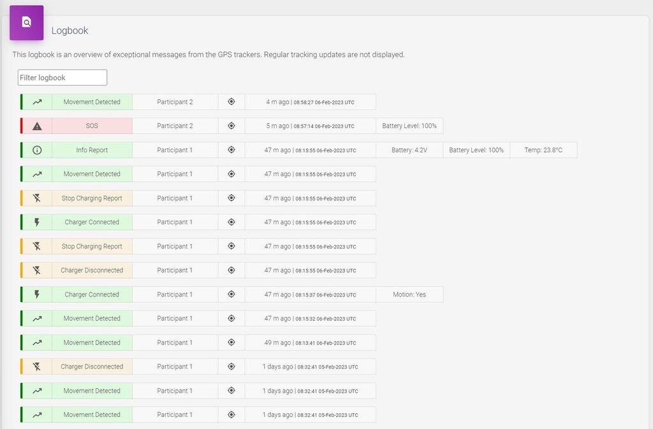
Task: Click the Battery Level: 100% chip on SOS row
Action: (x=409, y=126)
